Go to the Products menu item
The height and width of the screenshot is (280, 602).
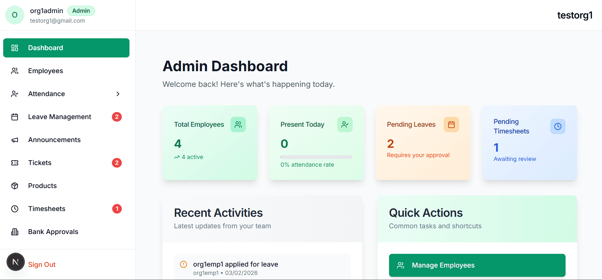coord(66,186)
